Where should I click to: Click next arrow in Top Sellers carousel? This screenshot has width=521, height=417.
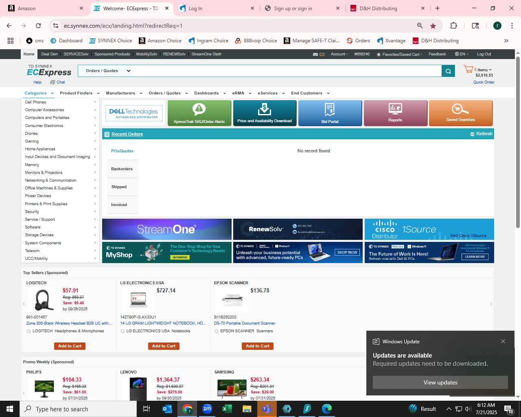pyautogui.click(x=491, y=304)
